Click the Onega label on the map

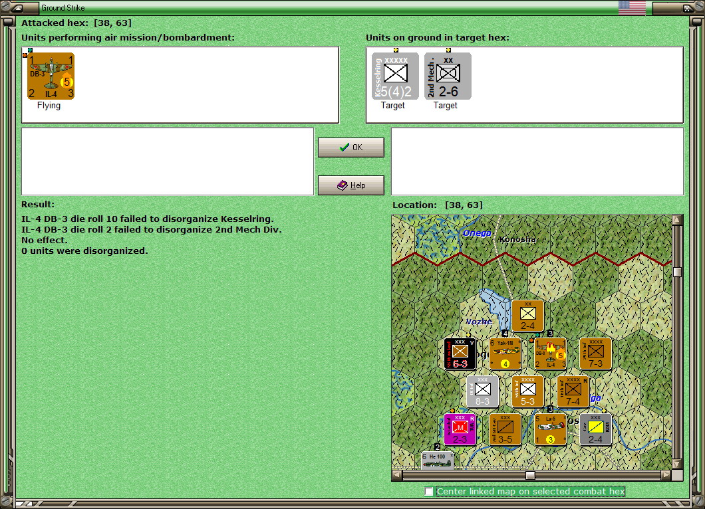coord(477,233)
